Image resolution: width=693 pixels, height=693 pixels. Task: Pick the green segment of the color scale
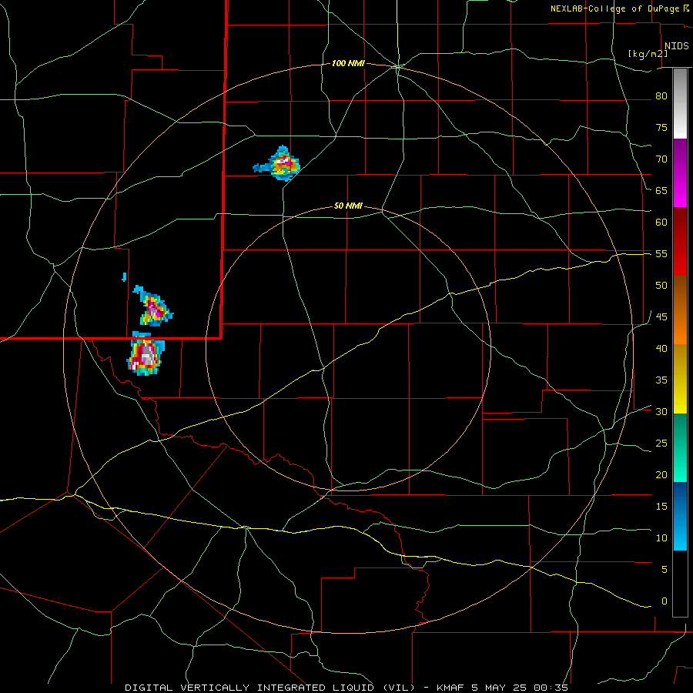pyautogui.click(x=680, y=447)
